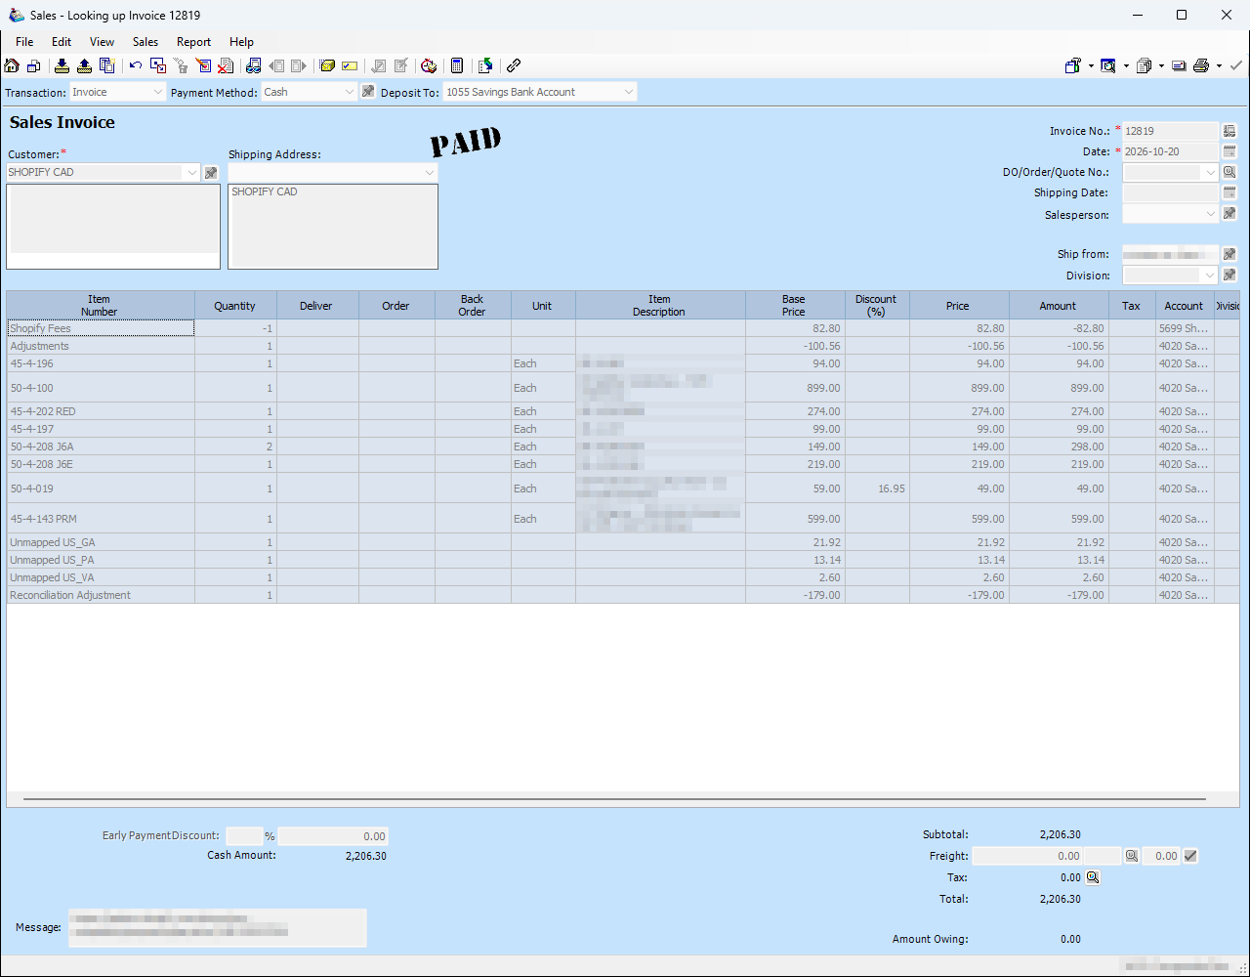Click the E-mail envelope toolbar icon
The height and width of the screenshot is (977, 1250).
pyautogui.click(x=1179, y=65)
